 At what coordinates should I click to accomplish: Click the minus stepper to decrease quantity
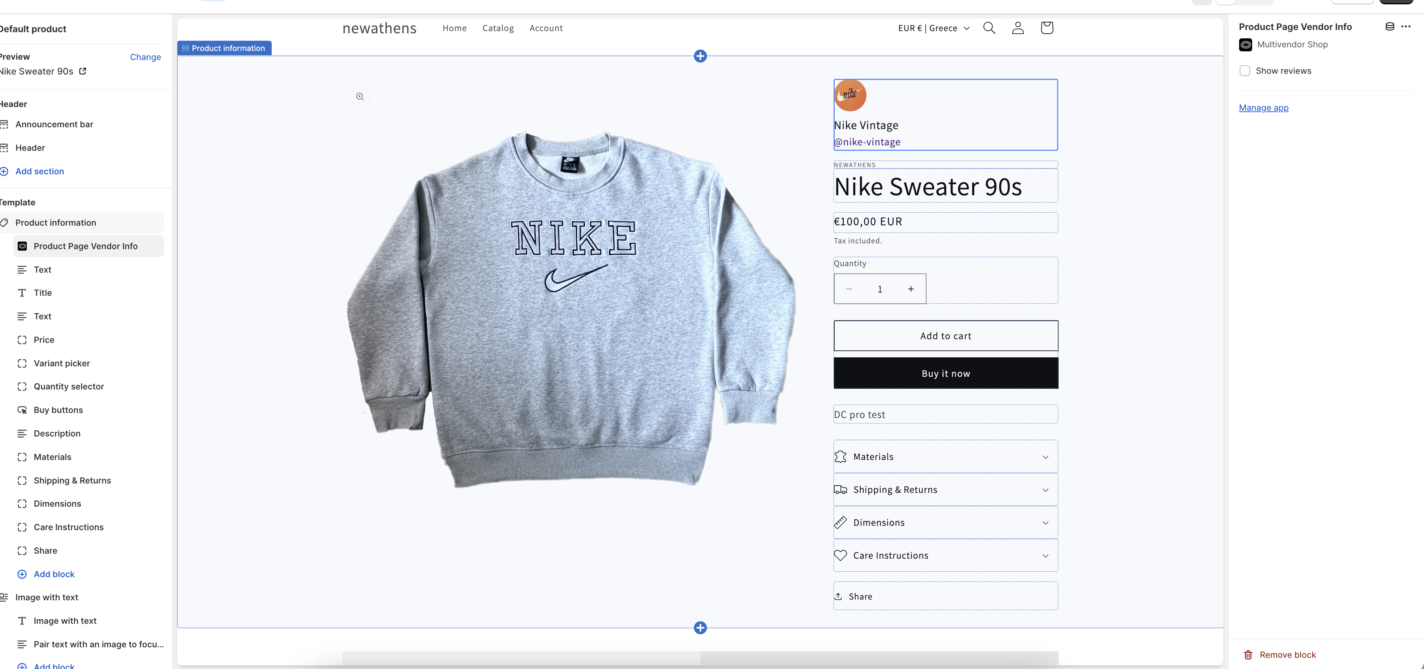click(x=849, y=288)
